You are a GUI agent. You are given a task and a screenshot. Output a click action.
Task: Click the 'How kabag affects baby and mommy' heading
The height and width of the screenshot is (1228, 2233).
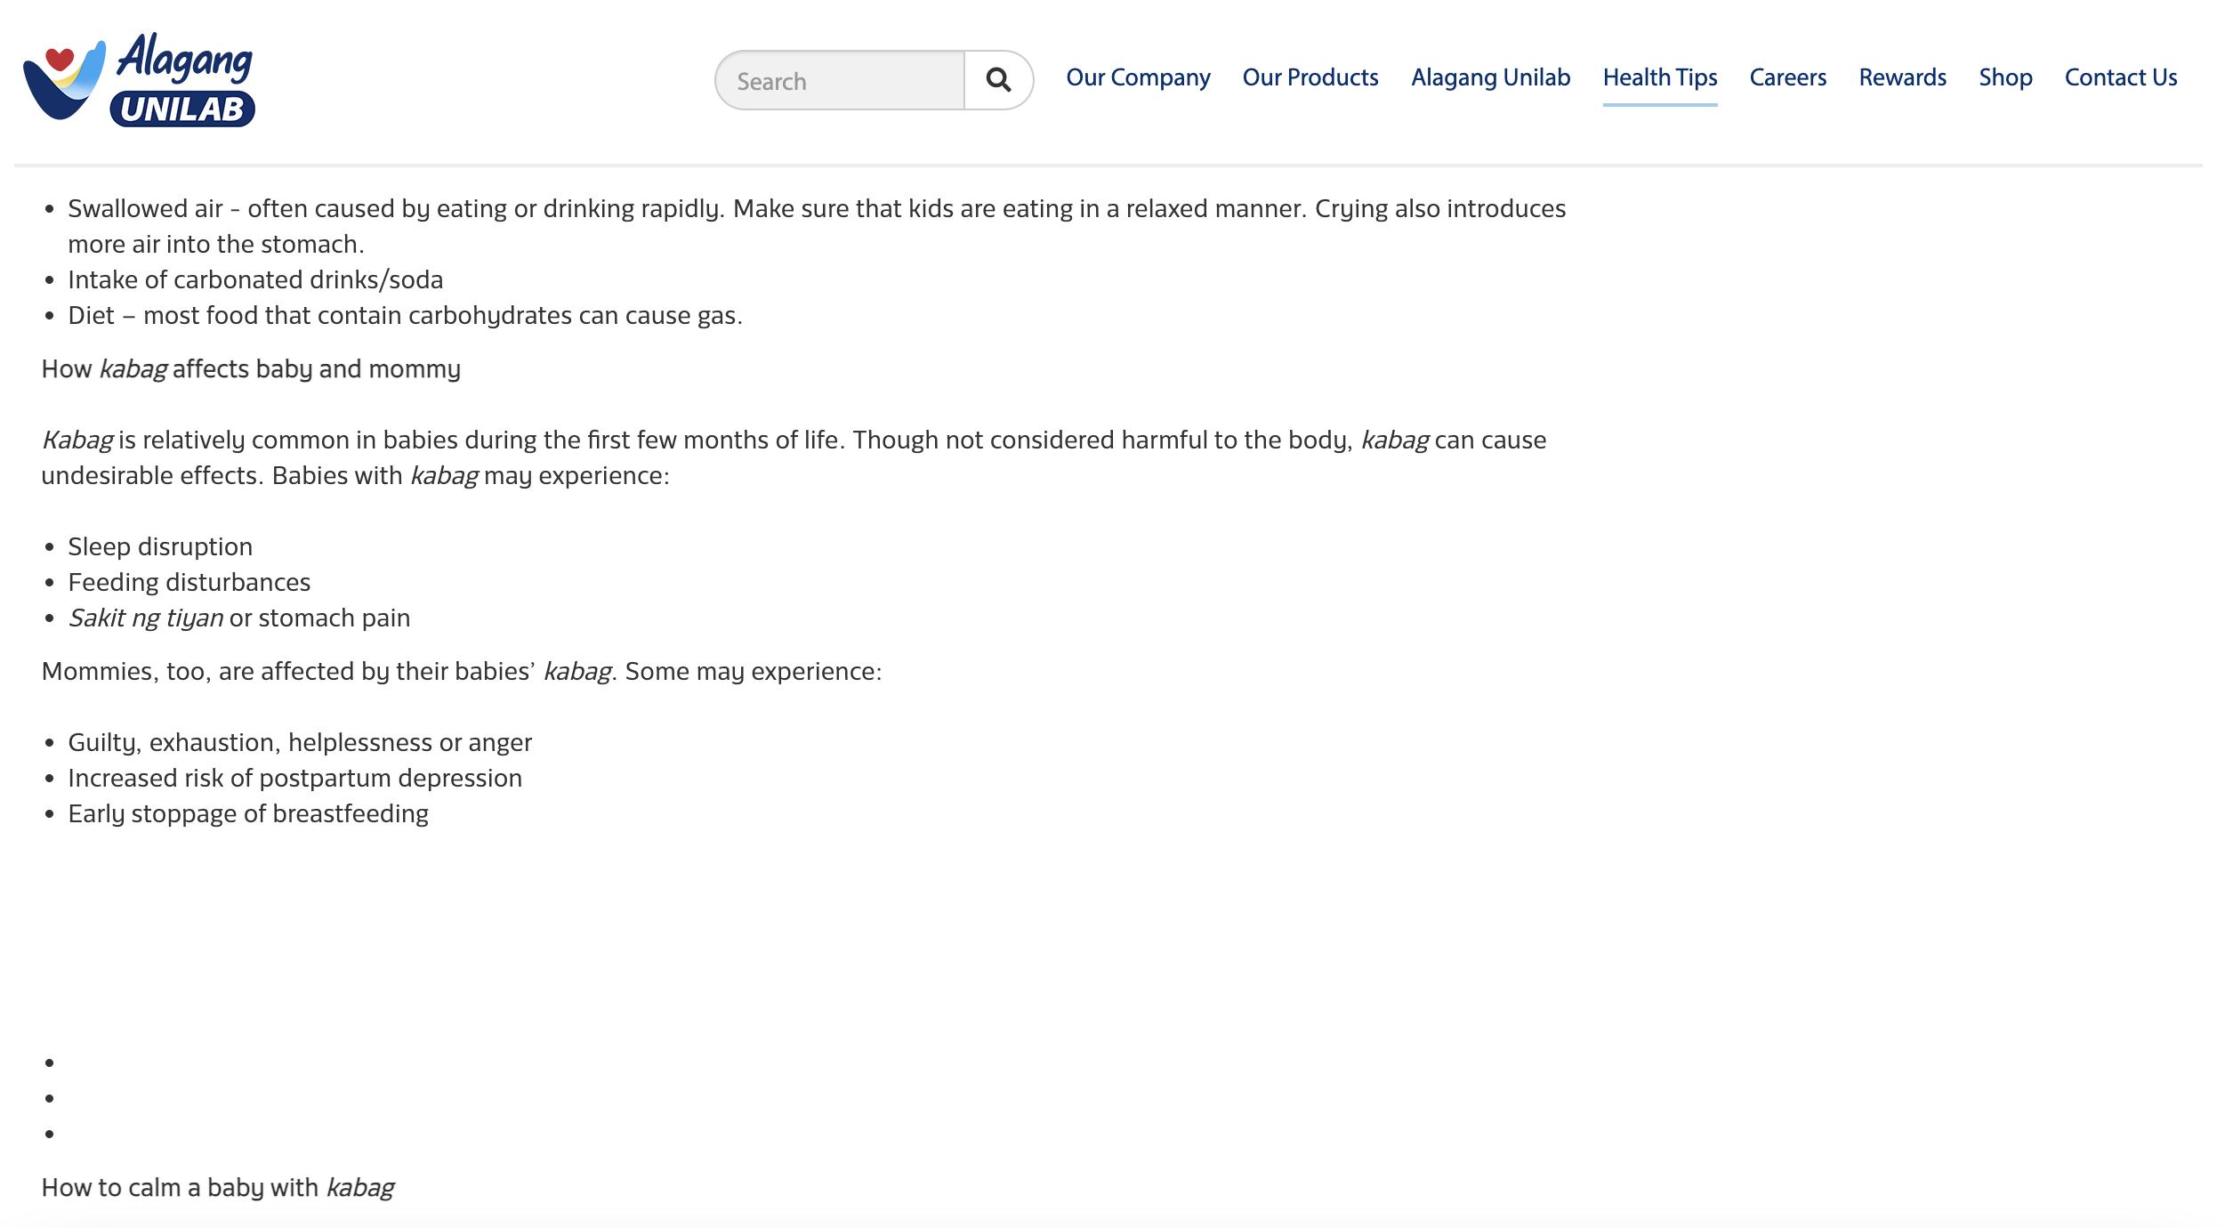click(x=251, y=369)
